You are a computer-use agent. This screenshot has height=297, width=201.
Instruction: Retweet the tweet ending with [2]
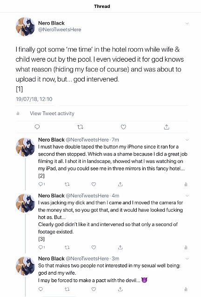point(67,184)
